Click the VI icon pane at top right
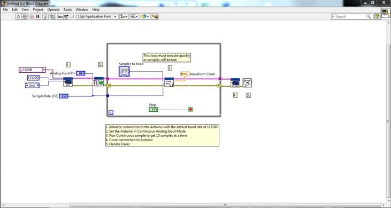 [x=386, y=13]
